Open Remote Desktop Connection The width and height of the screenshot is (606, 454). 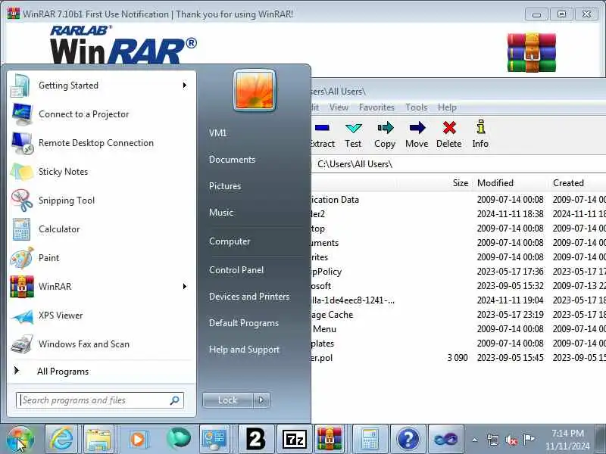(101, 143)
